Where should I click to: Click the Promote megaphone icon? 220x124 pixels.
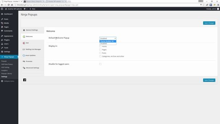click(24, 61)
